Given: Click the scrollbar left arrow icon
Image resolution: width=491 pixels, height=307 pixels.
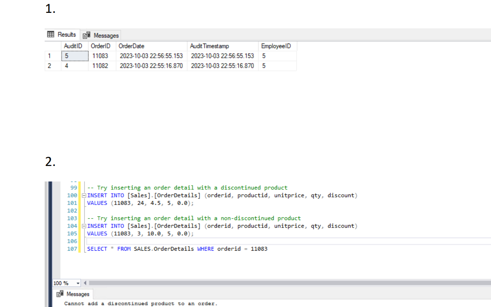Looking at the screenshot, I should 84,282.
